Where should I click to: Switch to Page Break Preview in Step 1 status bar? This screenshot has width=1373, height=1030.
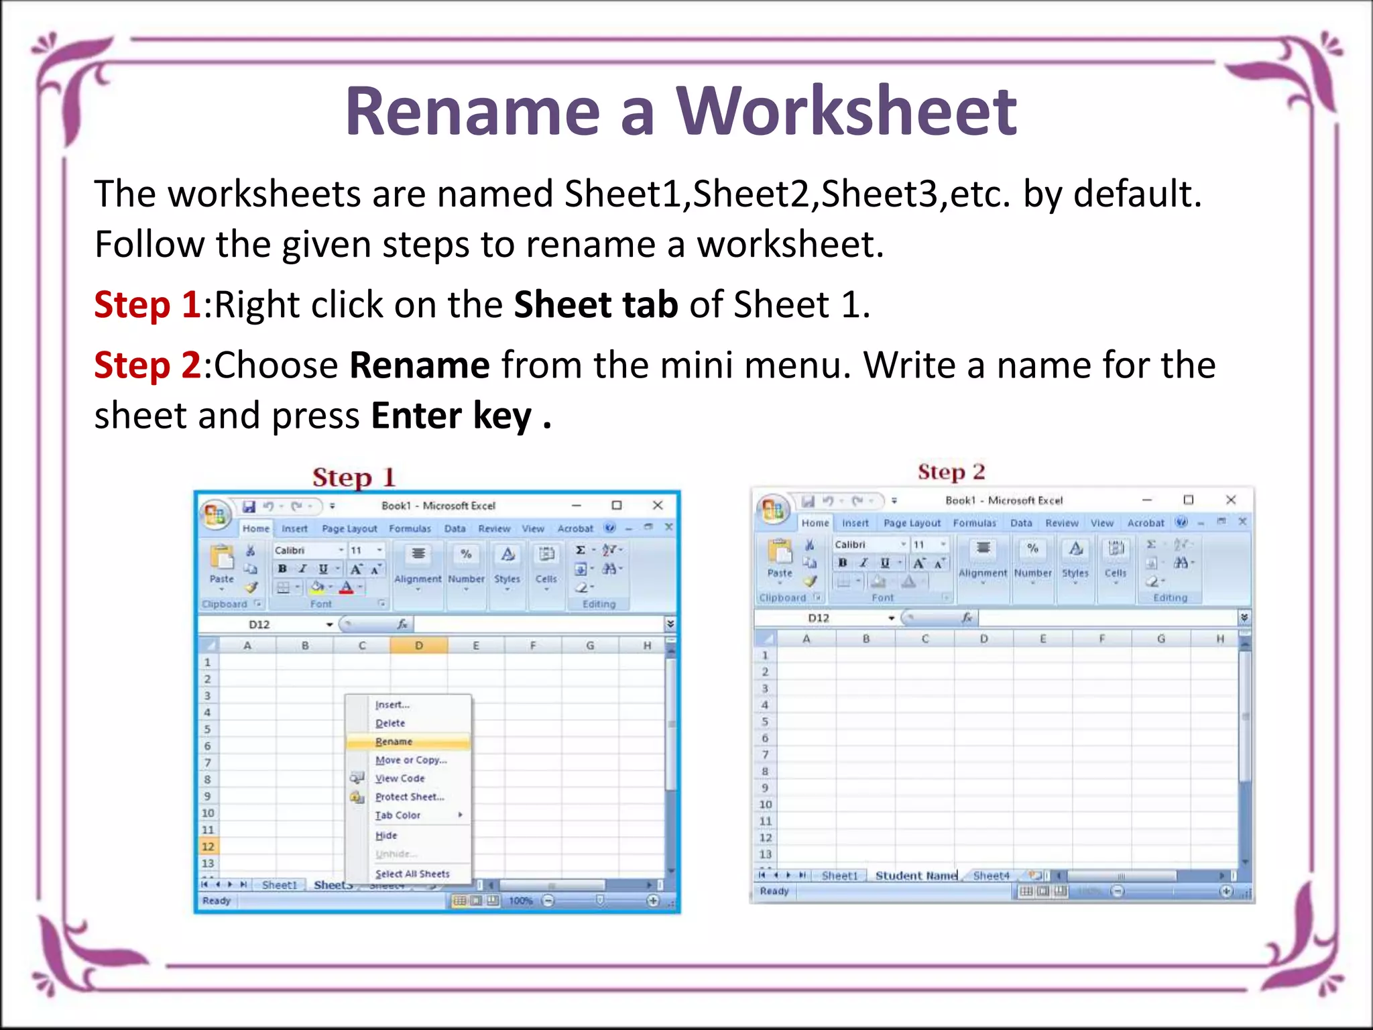(x=493, y=901)
